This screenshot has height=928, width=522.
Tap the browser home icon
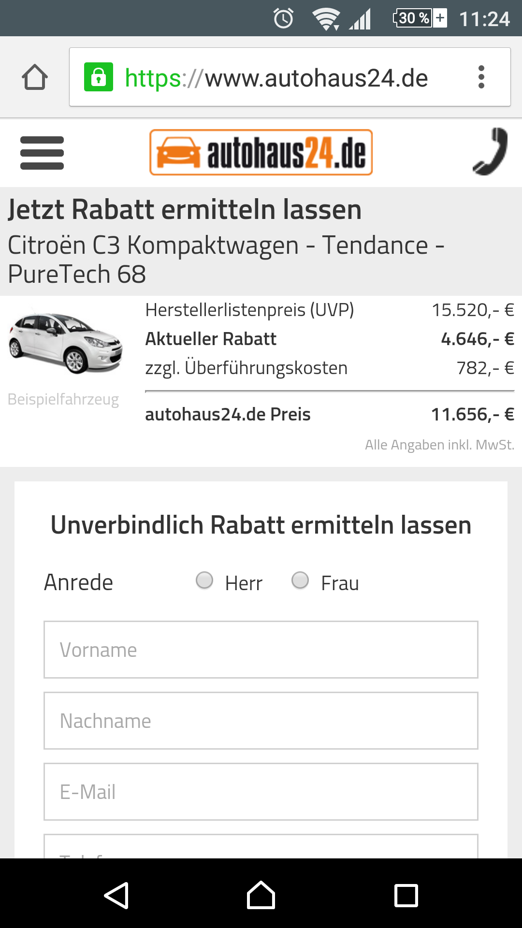35,77
